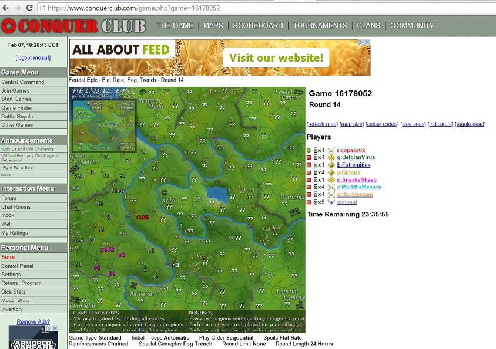This screenshot has width=496, height=349.
Task: Click the chevron rank icon beside mosul
Action: coord(331,202)
